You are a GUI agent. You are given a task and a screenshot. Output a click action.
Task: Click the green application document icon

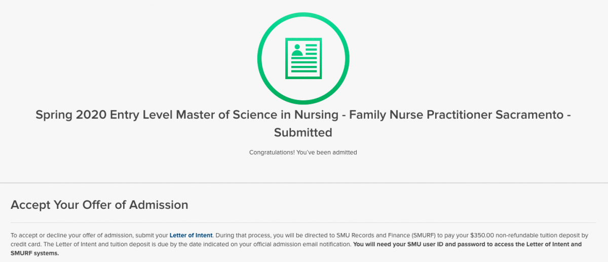point(303,58)
